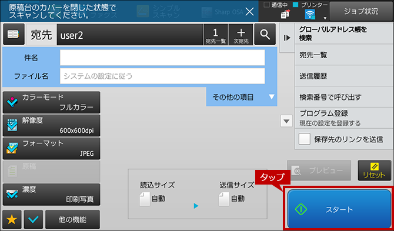Open the address book icon
Viewport: 394px width, 231px height.
coord(14,35)
